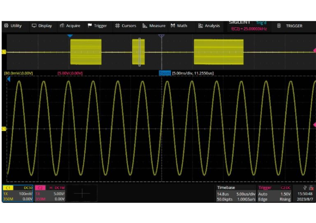Open the Measure menu
316x223 pixels.
click(154, 26)
